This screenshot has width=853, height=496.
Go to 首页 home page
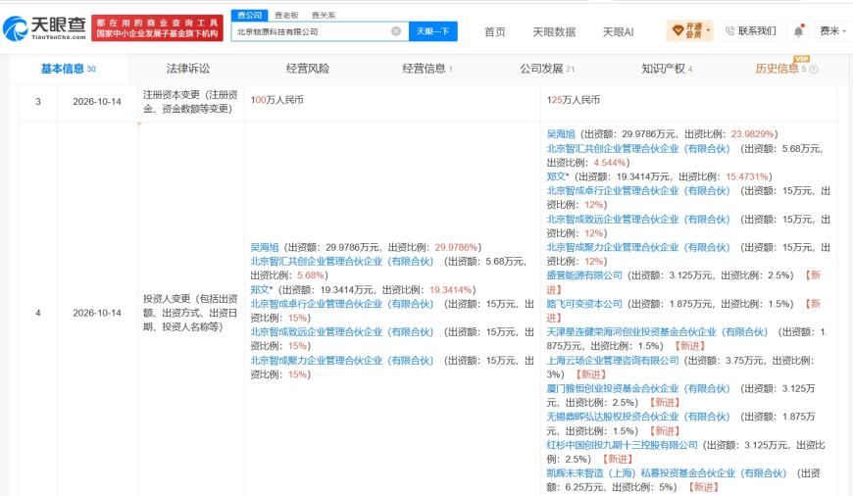coord(494,31)
